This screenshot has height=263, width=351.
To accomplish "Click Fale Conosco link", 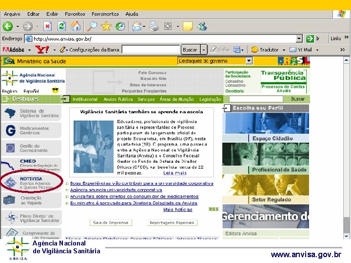I will pos(152,73).
